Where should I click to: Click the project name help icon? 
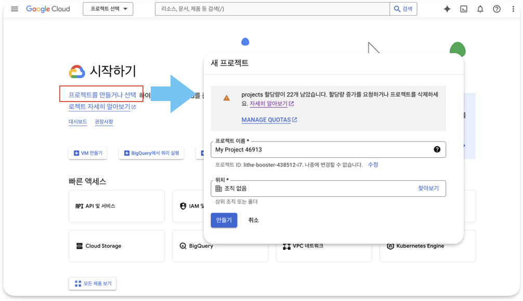pyautogui.click(x=437, y=149)
